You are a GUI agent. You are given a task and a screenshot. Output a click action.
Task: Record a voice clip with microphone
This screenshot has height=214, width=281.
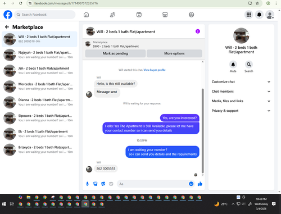point(87,184)
